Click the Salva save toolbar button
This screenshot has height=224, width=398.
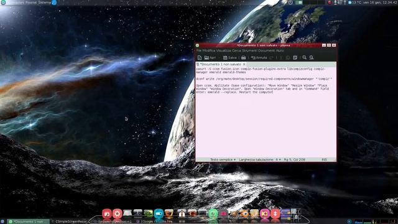[229, 58]
